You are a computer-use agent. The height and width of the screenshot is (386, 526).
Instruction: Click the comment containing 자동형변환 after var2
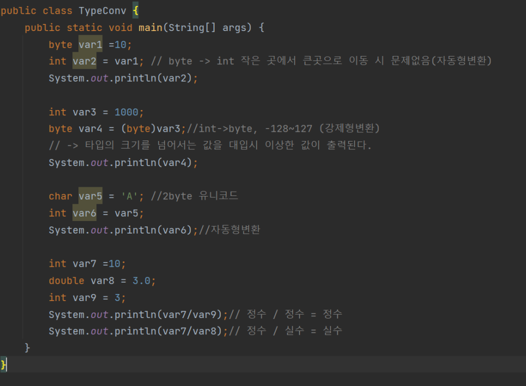(321, 61)
